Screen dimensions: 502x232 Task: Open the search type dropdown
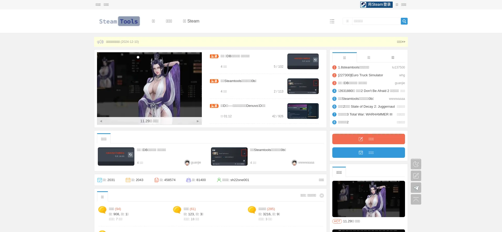tap(347, 21)
